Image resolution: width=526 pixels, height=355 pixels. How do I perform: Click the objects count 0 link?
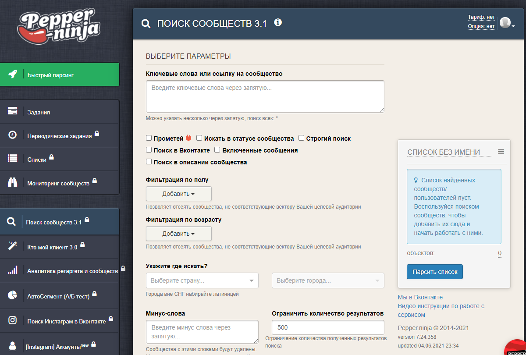click(x=500, y=253)
